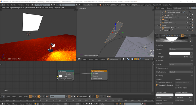The height and width of the screenshot is (105, 196).
Task: Toggle the Use Nodes checkbox
Action: click(x=78, y=96)
